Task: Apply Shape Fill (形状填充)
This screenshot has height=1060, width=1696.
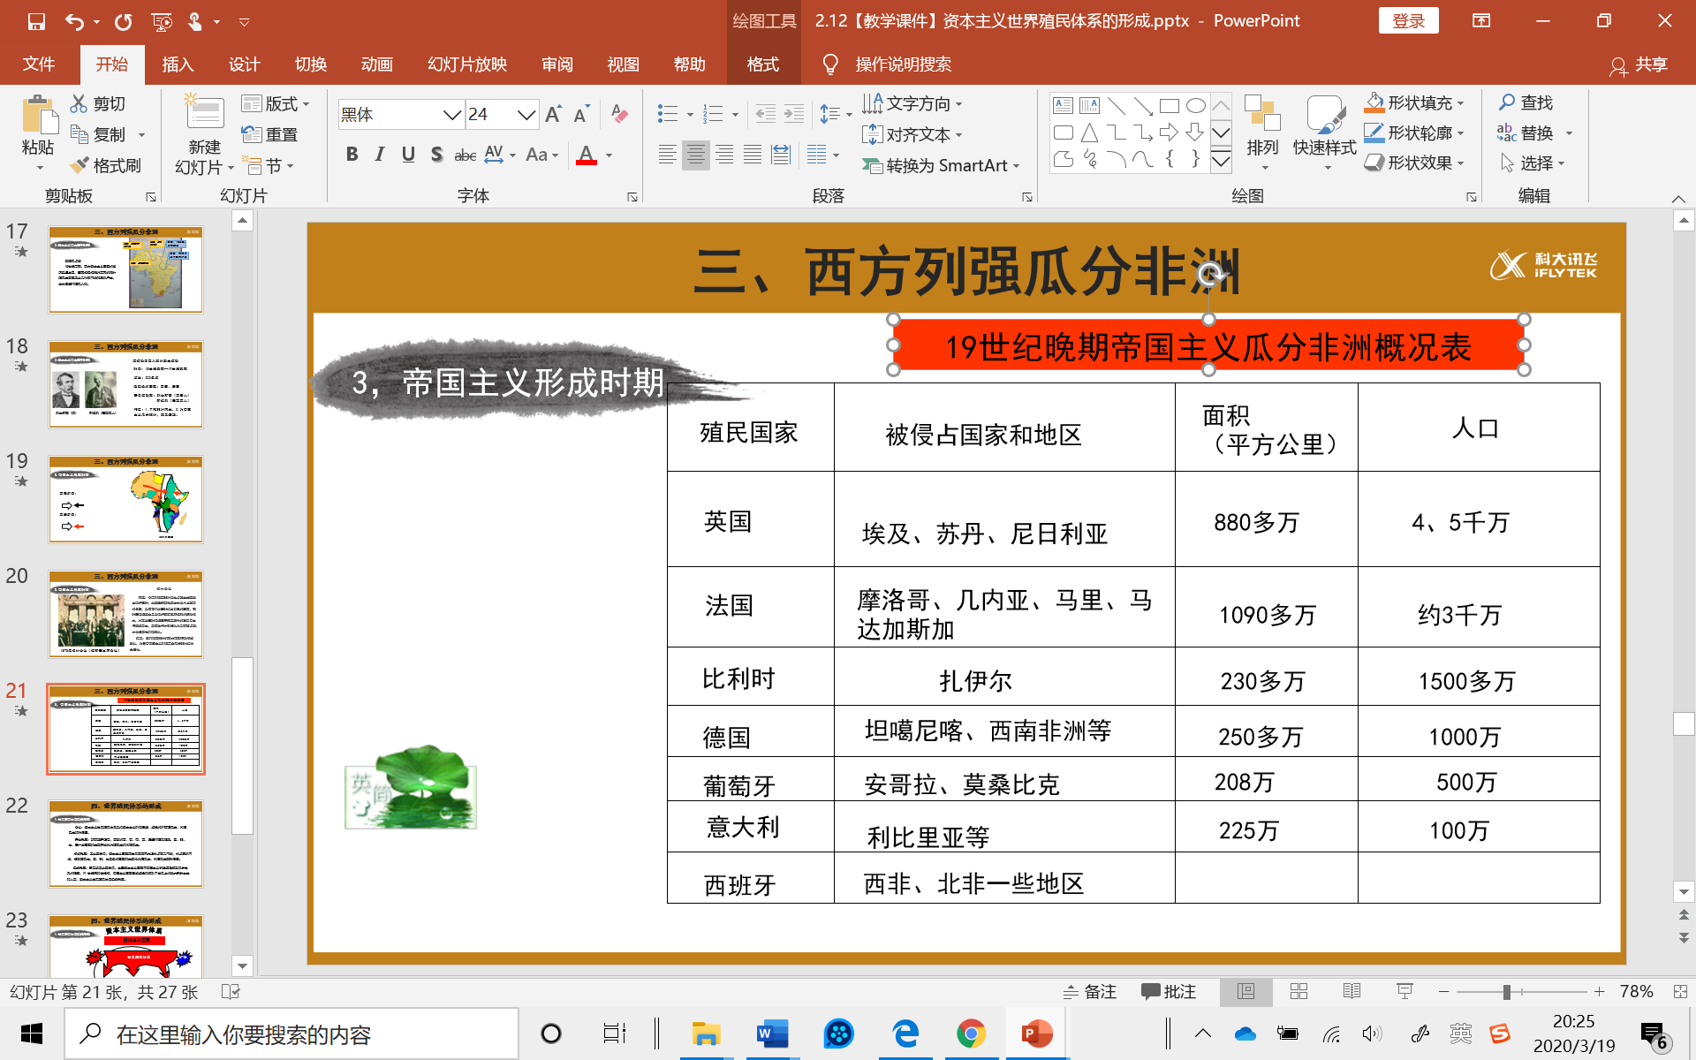Action: pyautogui.click(x=1412, y=102)
